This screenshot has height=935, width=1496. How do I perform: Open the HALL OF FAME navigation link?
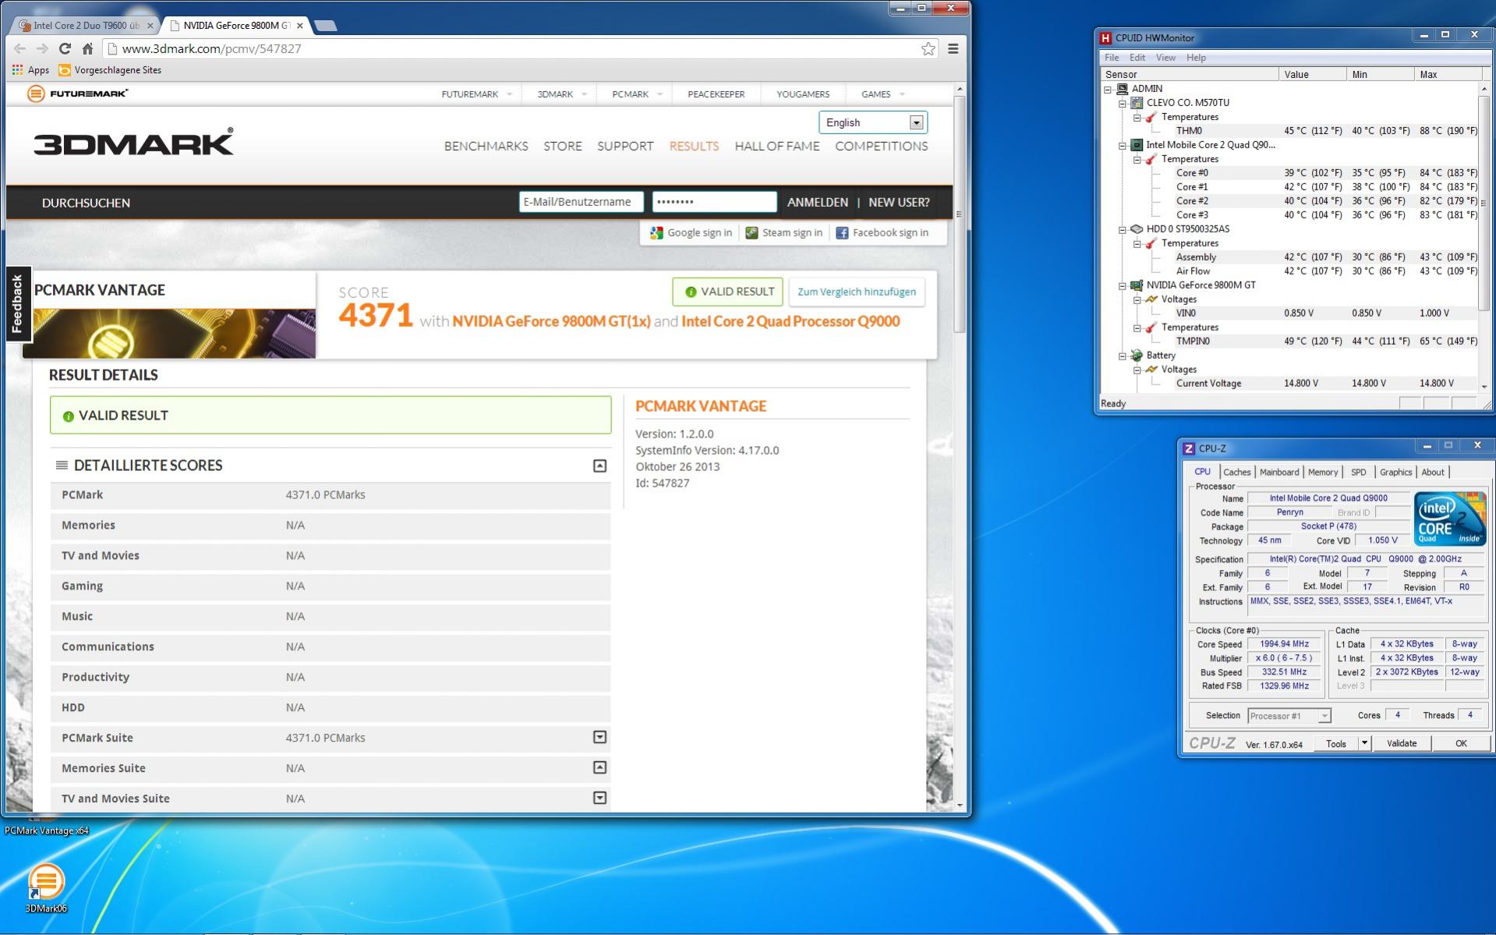coord(777,146)
